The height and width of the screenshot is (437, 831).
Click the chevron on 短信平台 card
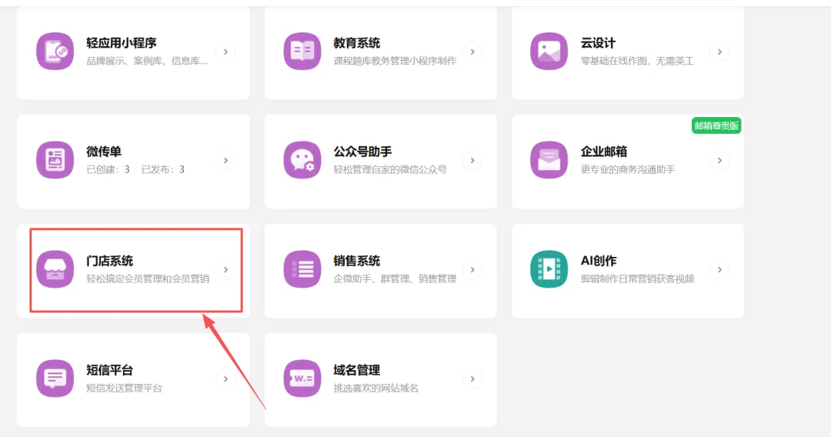[x=225, y=379]
